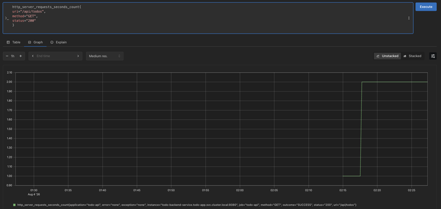Switch to the Table tab

(13, 42)
